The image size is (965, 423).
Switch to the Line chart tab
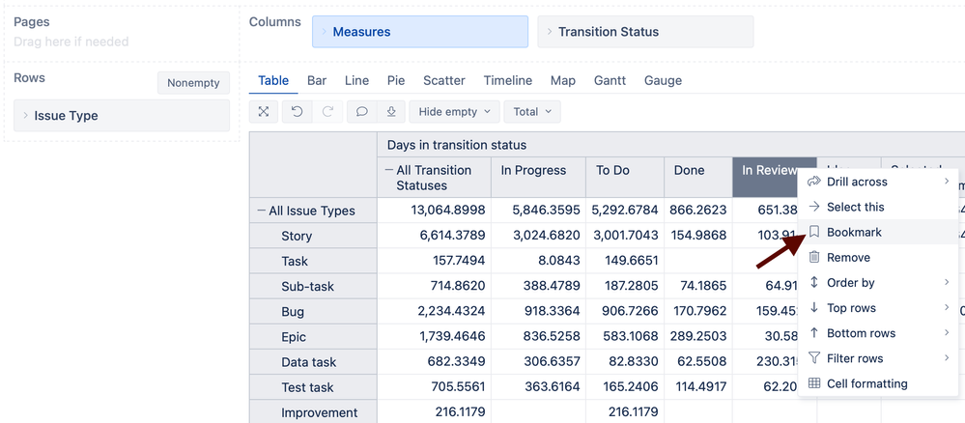[357, 81]
